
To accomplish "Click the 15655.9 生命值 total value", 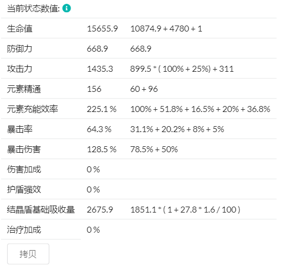I will click(x=102, y=29).
